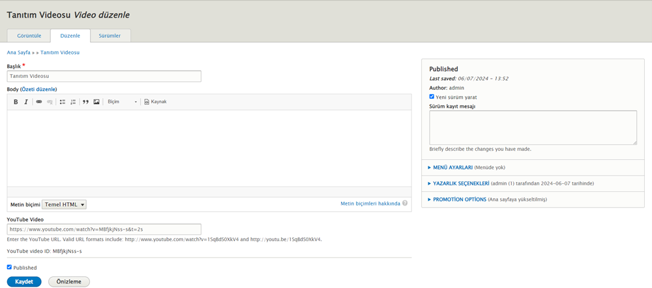Toggle Yeni sürüm yarat checkbox
Screen dimensions: 652x288
coord(432,97)
